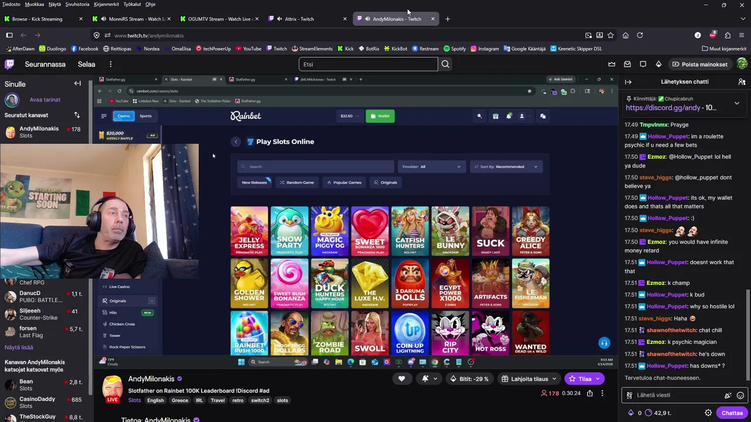Screen dimensions: 751x422
Task: Open the Duolingo bookmark
Action: point(52,49)
